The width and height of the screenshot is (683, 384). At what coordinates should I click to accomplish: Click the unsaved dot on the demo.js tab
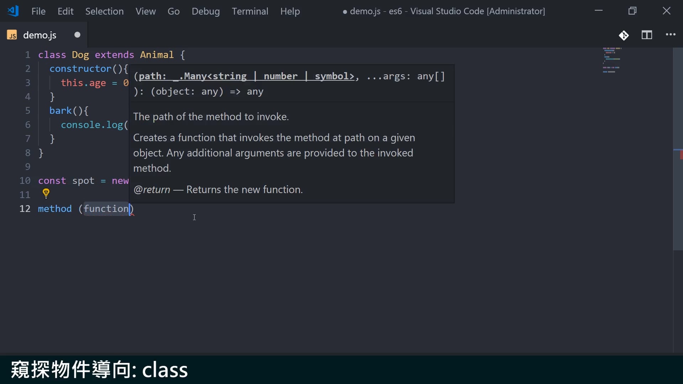77,35
